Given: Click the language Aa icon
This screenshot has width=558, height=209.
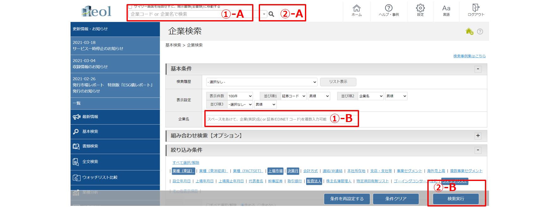Looking at the screenshot, I should tap(446, 10).
